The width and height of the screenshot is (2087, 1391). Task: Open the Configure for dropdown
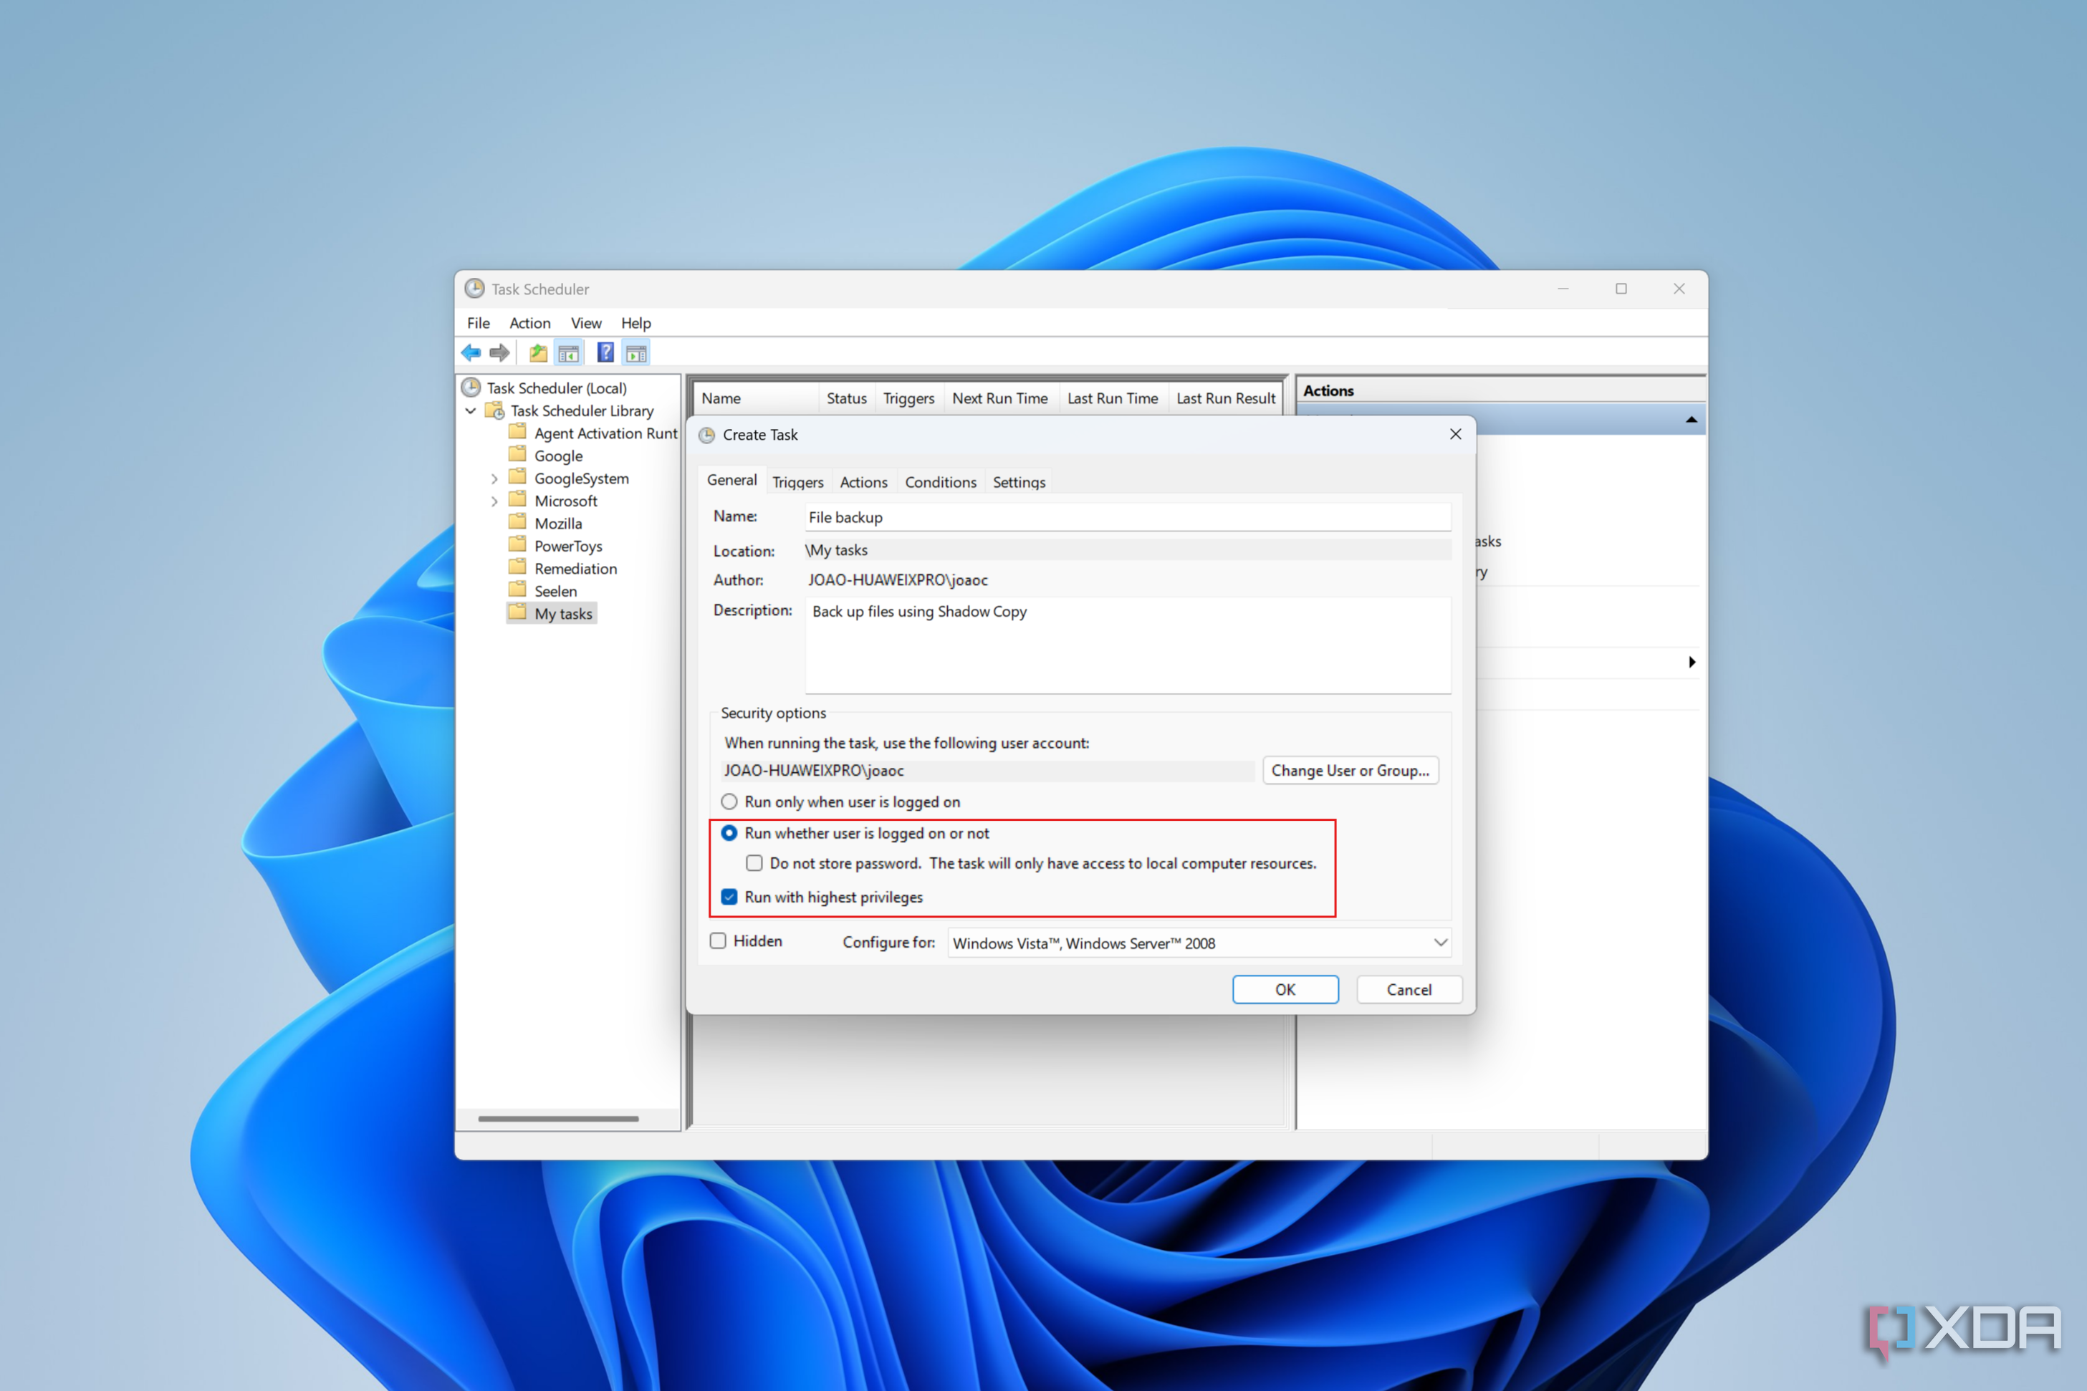tap(1441, 943)
